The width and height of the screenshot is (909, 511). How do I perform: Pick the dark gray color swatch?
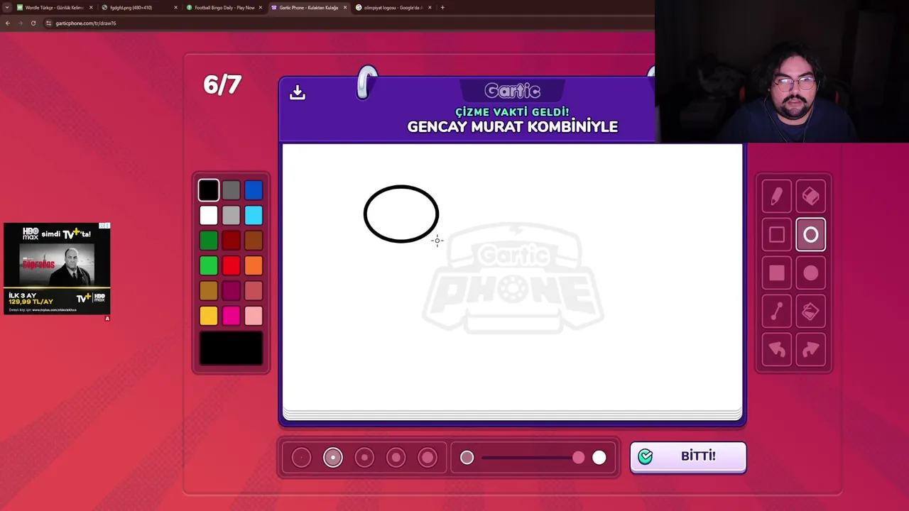click(231, 190)
